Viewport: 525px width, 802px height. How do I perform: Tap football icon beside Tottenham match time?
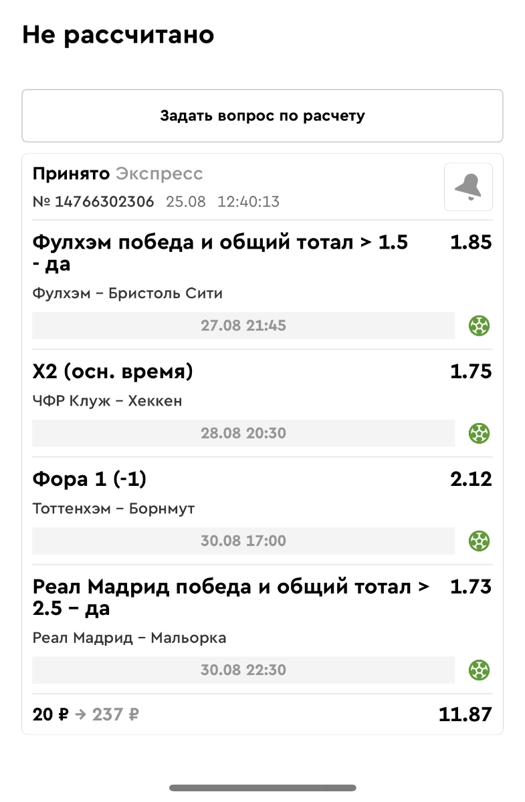[x=479, y=541]
